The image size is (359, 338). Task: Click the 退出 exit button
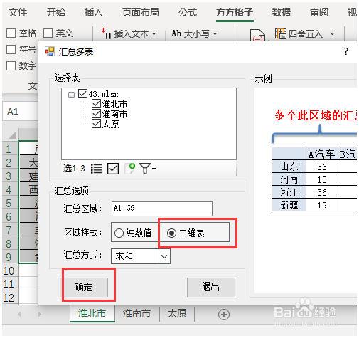pyautogui.click(x=211, y=287)
